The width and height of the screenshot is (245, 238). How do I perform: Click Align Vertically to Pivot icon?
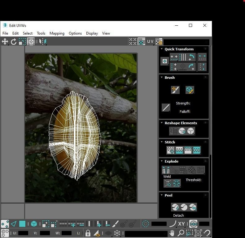tap(174, 67)
